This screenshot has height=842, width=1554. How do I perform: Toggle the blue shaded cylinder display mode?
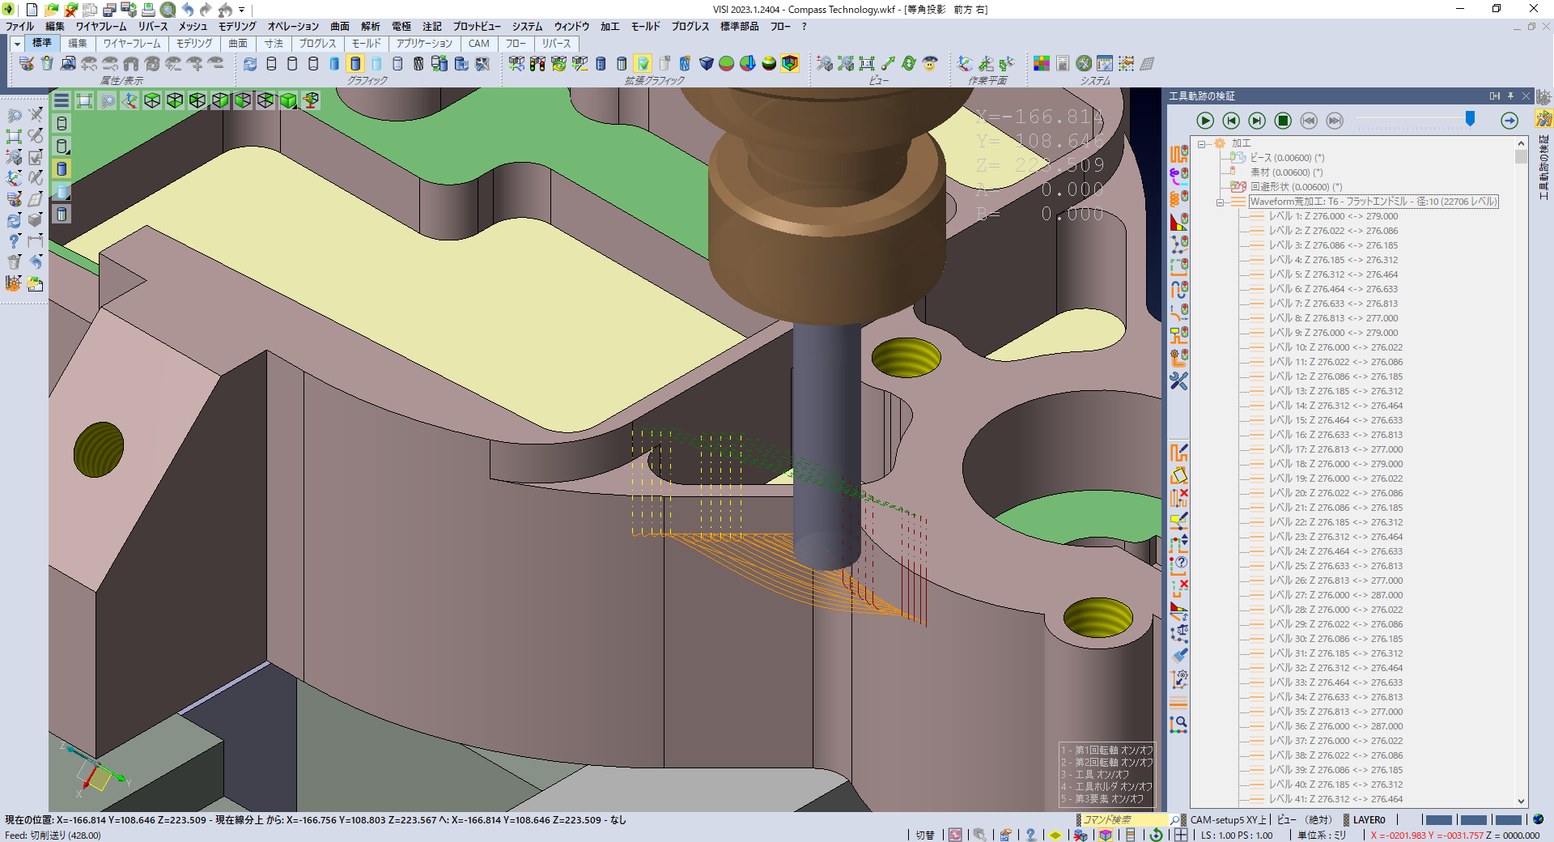(334, 63)
